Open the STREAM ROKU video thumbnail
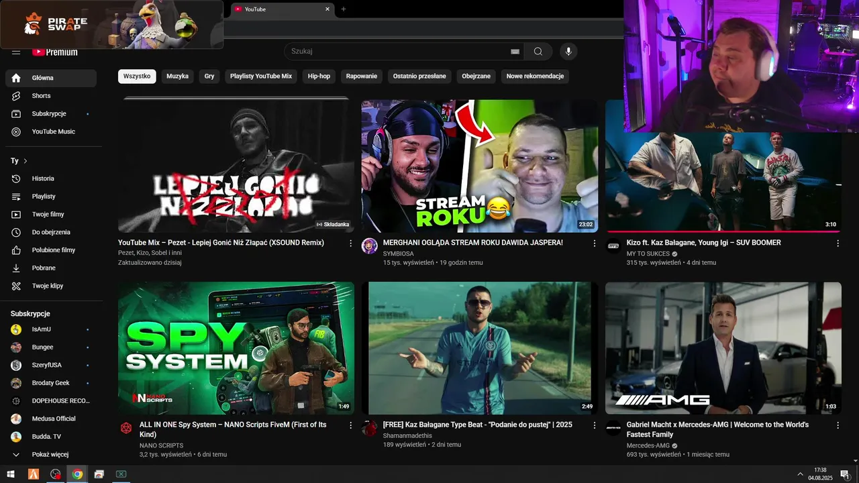Screen dimensions: 859x483 [480, 166]
